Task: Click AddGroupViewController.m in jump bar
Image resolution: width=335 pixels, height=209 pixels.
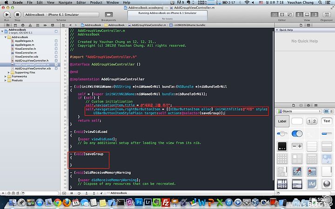Action: pyautogui.click(x=147, y=25)
